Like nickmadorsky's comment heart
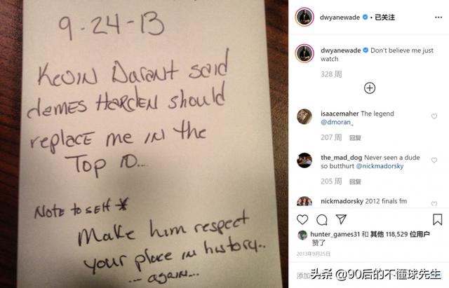Screen dimensions: 449x288 434,204
